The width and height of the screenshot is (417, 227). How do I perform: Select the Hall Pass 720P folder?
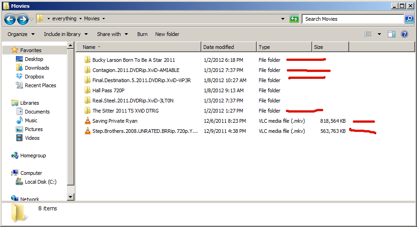(x=108, y=90)
